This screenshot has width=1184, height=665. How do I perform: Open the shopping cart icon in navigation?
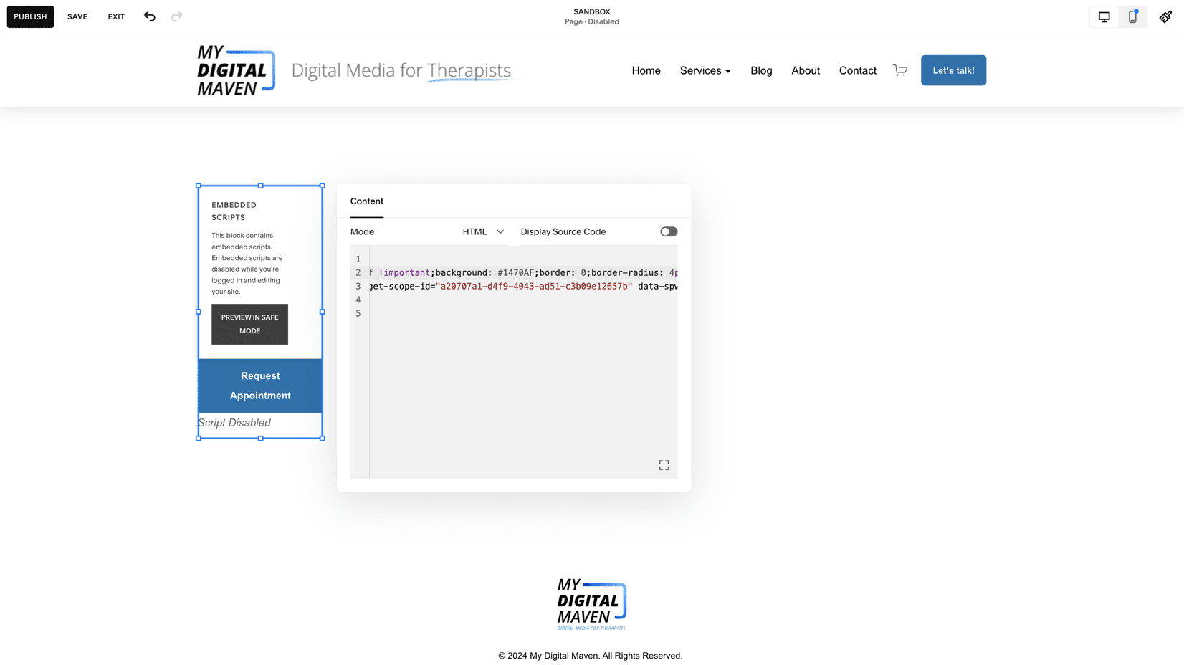coord(900,70)
